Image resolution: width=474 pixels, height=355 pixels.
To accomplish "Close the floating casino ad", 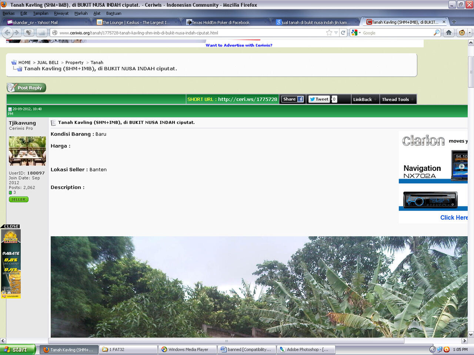I will pyautogui.click(x=11, y=226).
